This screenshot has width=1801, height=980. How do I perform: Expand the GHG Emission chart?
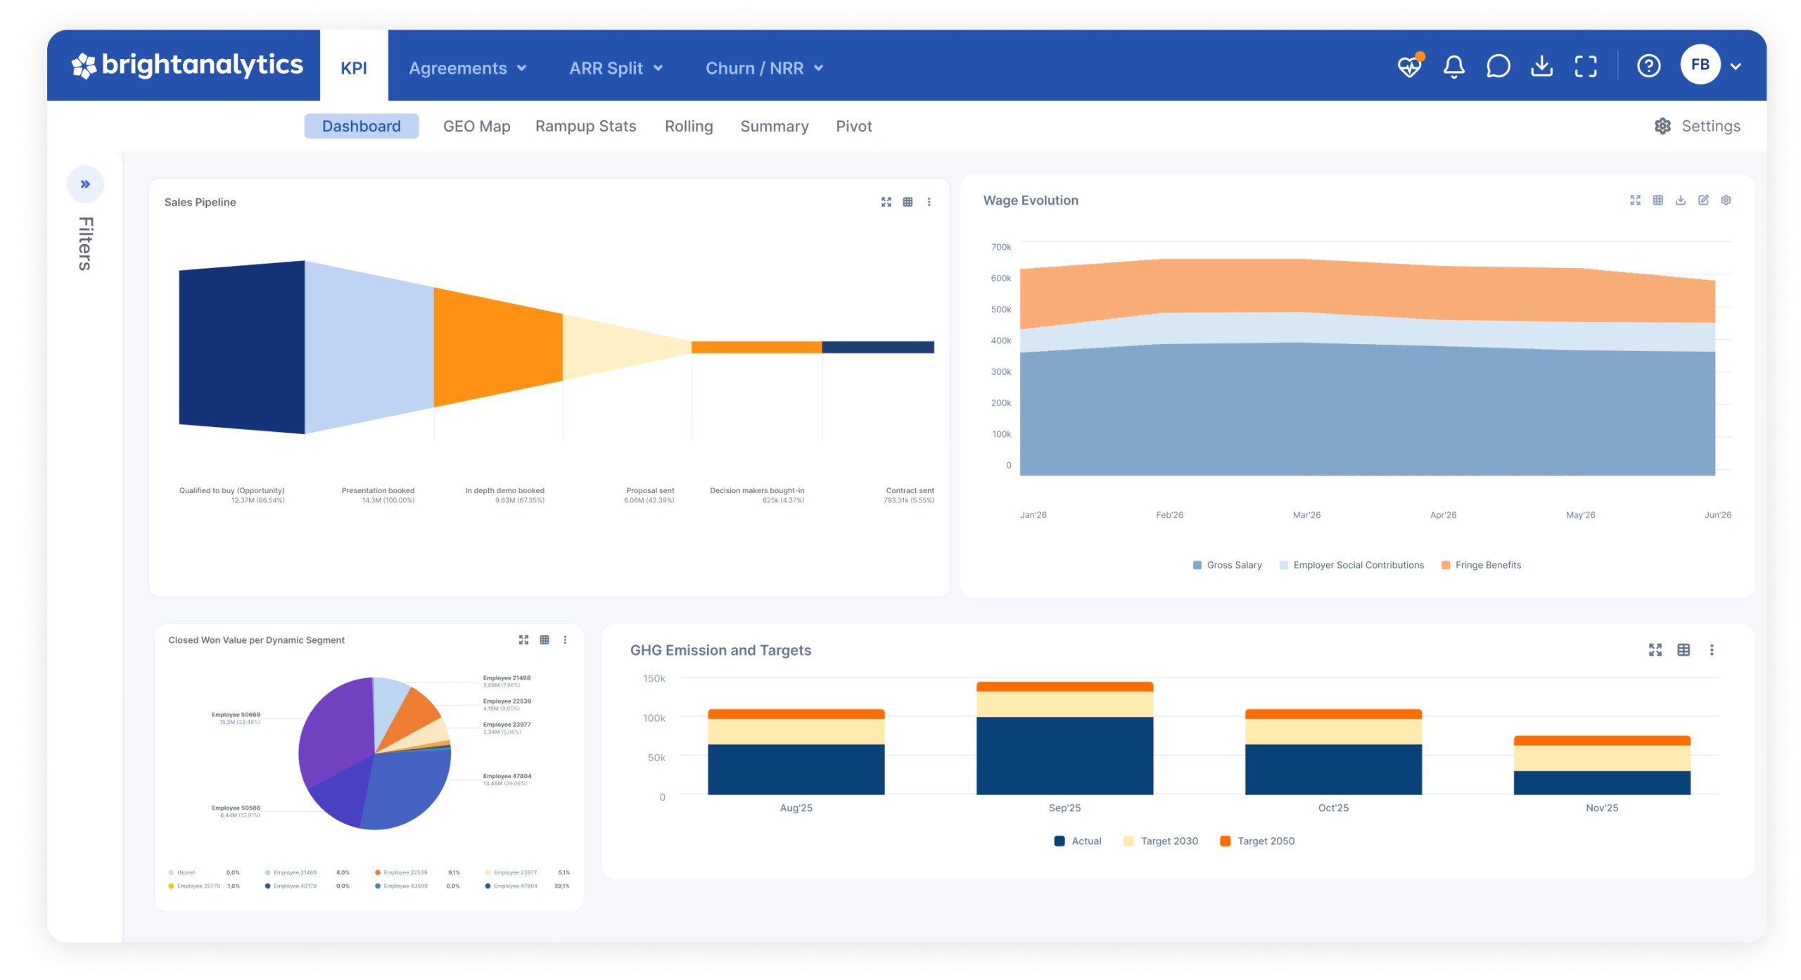tap(1655, 650)
